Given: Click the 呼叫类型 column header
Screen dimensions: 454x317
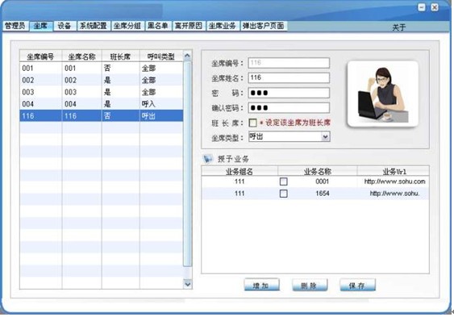Looking at the screenshot, I should [161, 56].
